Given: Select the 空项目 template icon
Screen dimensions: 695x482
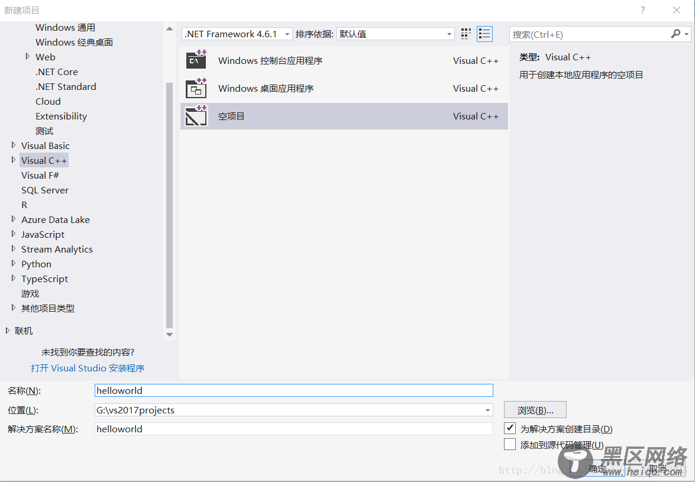Looking at the screenshot, I should click(196, 116).
